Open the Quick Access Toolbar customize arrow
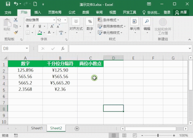Image resolution: width=193 pixels, height=138 pixels. point(43,5)
